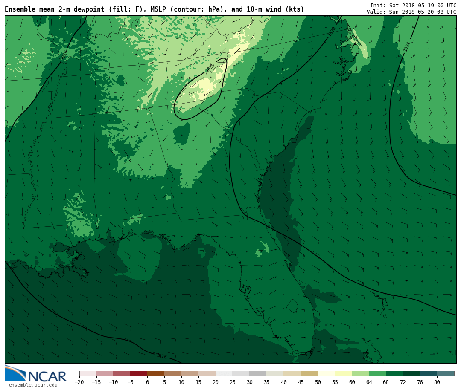Pick the 64 to 68 green colorbar swatch
461x390 pixels.
click(x=378, y=374)
